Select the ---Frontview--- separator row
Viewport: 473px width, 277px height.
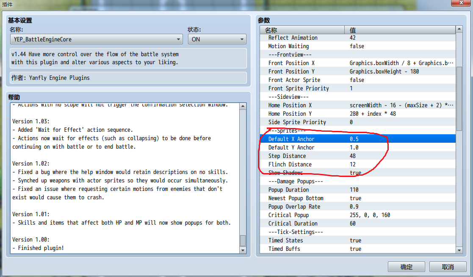(358, 55)
